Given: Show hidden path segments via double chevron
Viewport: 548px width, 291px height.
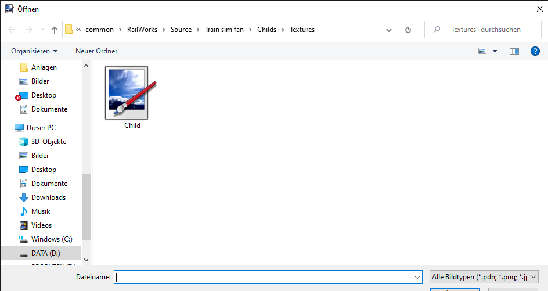Looking at the screenshot, I should coord(78,30).
